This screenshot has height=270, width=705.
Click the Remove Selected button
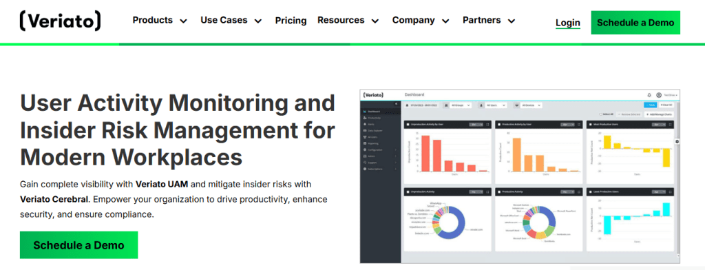tap(629, 114)
